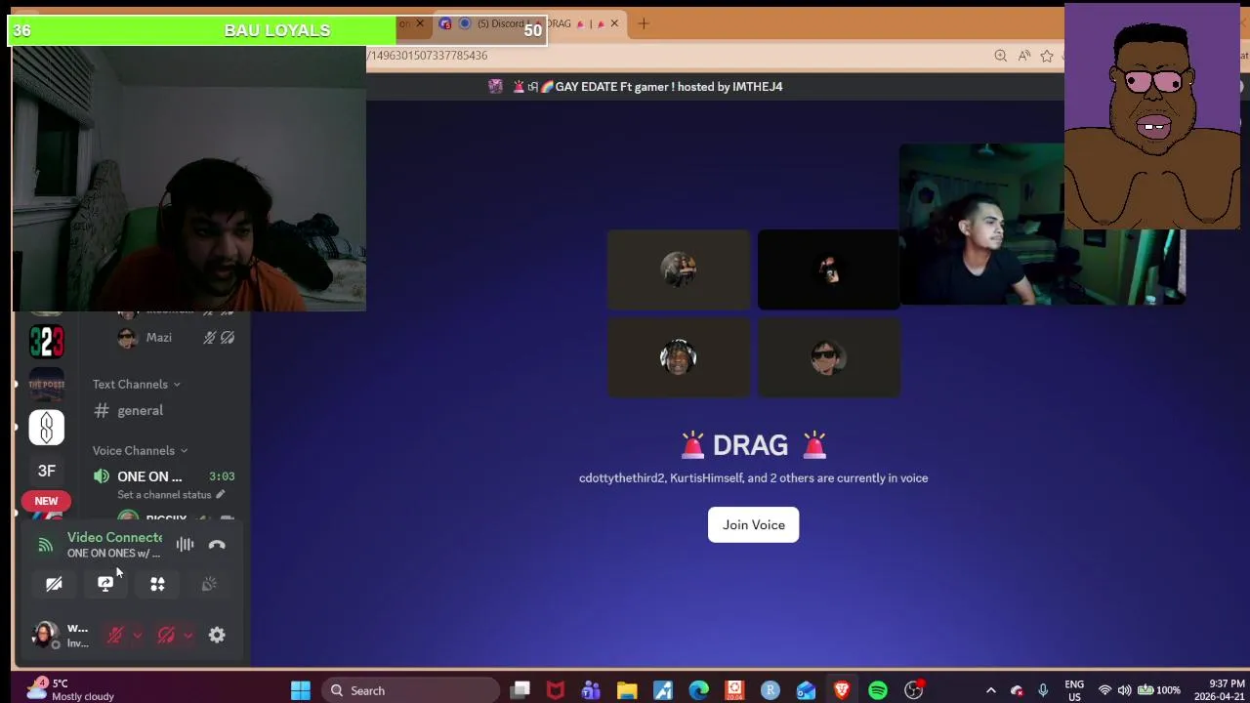Unmute microphone in user panel
The width and height of the screenshot is (1250, 703).
click(115, 636)
